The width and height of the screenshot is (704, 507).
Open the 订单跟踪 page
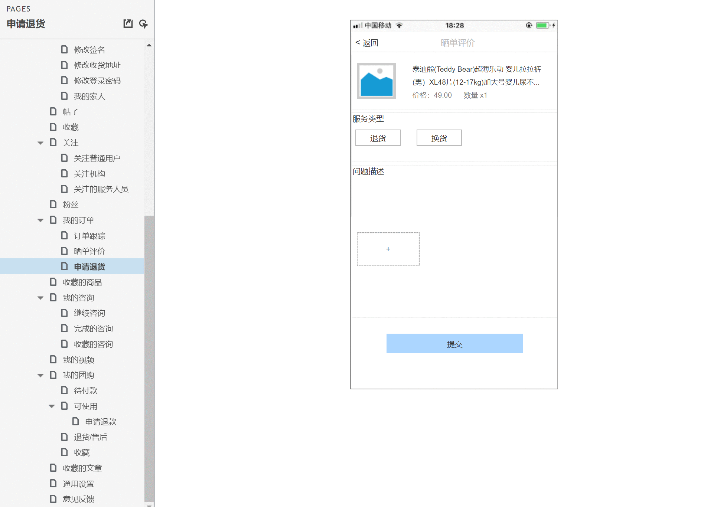coord(89,236)
